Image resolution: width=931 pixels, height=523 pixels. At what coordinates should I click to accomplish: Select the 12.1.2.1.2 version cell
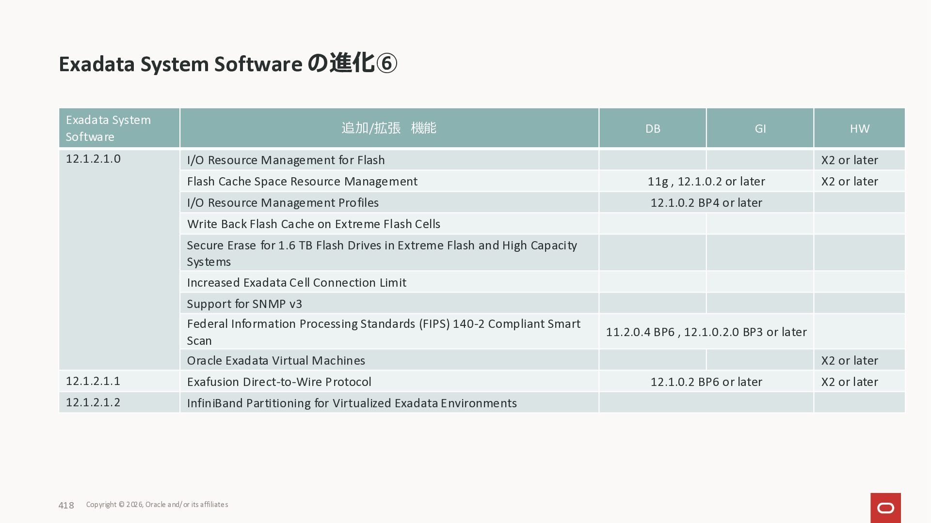coord(93,402)
